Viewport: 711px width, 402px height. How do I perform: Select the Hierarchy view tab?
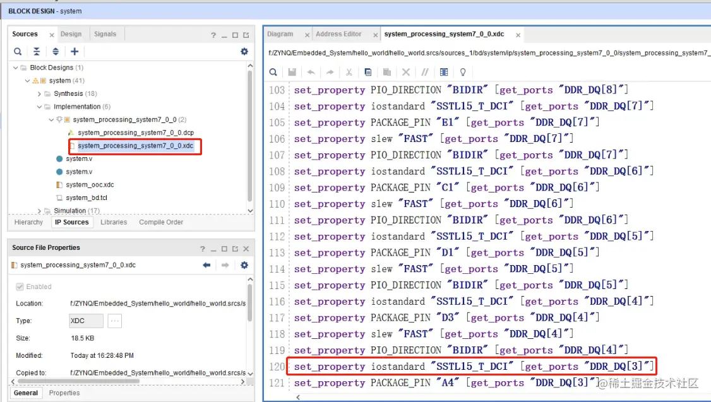point(28,222)
